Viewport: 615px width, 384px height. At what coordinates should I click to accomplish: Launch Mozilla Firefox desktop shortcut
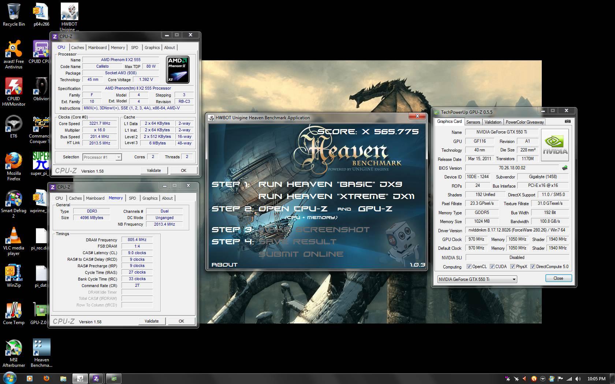[14, 167]
